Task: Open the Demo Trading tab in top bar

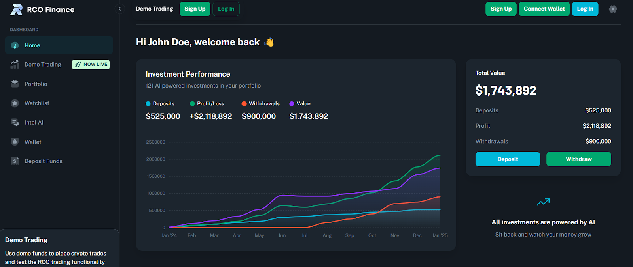Action: (x=154, y=9)
